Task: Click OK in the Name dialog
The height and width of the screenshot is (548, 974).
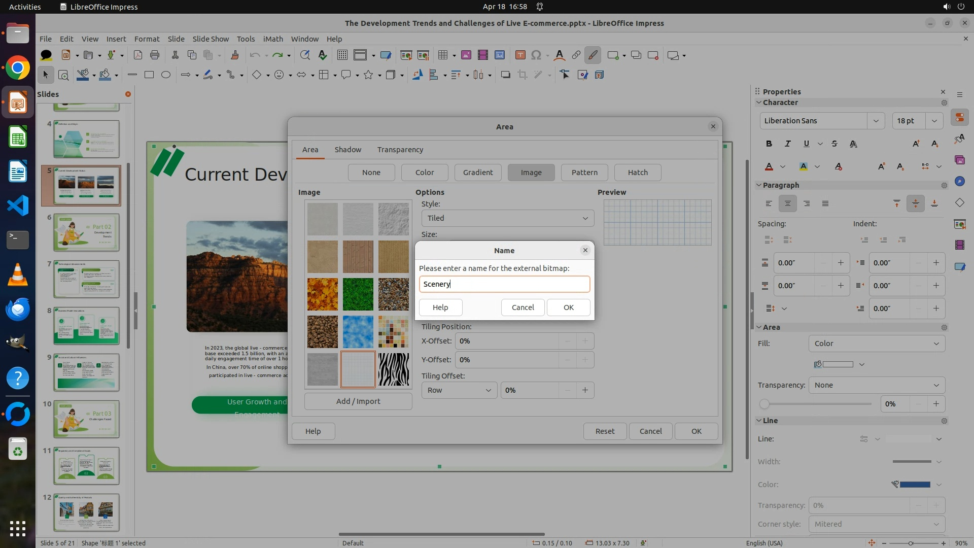Action: [x=568, y=307]
